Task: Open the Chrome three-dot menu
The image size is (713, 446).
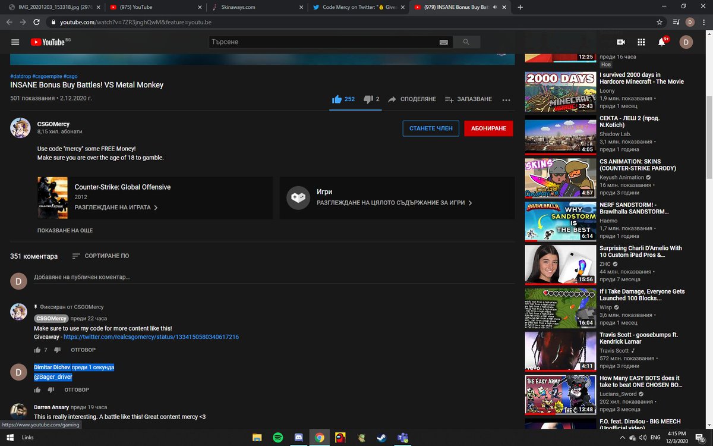Action: 705,22
